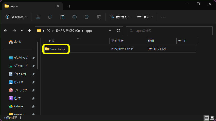Viewport: 216px width, 121px height.
Task: Click the ファイル フォルダー type cell
Action: pyautogui.click(x=158, y=49)
